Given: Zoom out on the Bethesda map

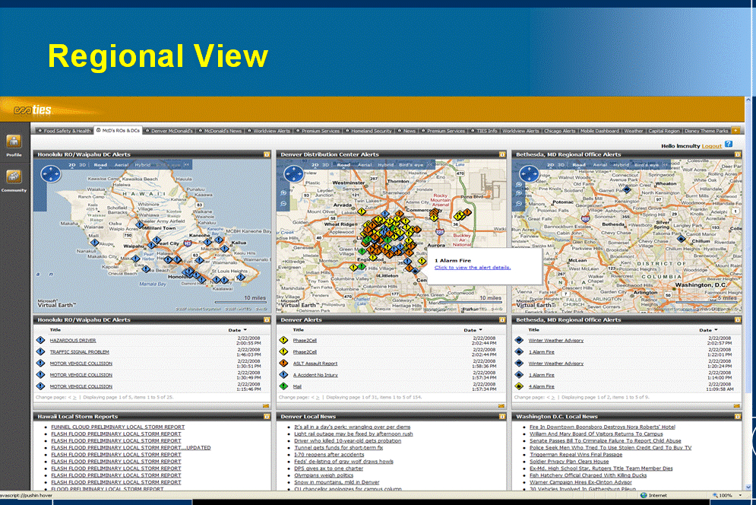Looking at the screenshot, I should [519, 203].
